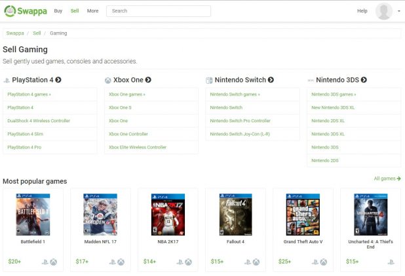
Task: Click the PlayStation 4 arrow circle icon
Action: click(x=58, y=80)
